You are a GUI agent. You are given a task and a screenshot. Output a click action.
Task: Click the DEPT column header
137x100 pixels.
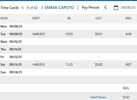tap(36, 18)
